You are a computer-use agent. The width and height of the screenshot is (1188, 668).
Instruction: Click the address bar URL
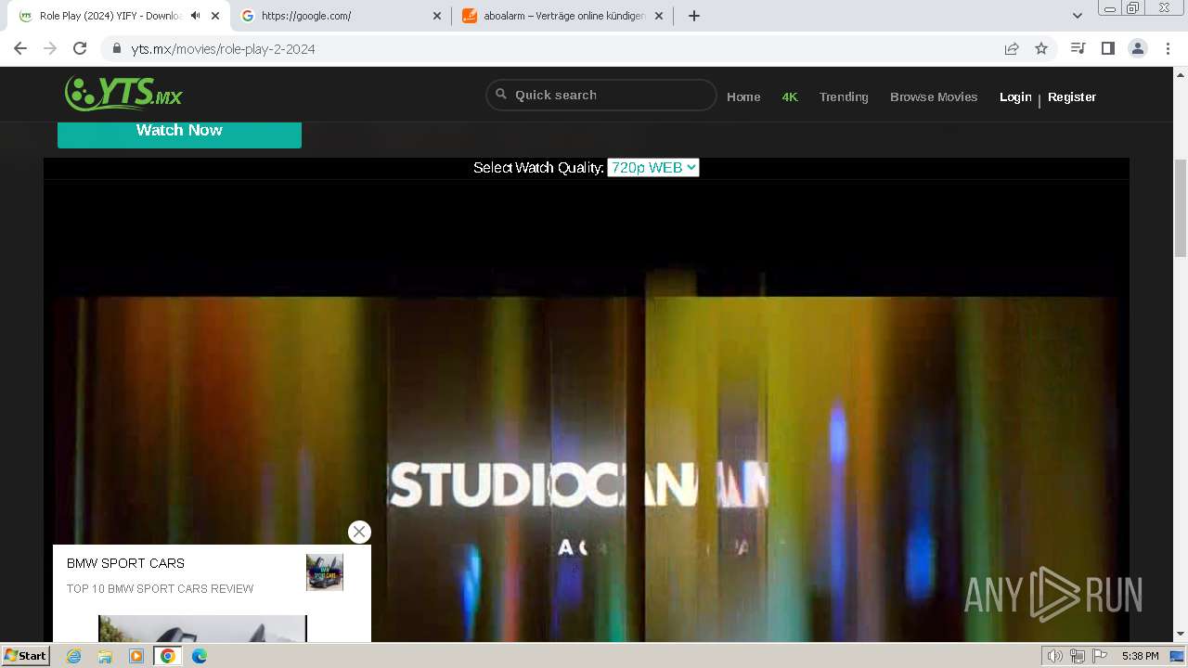pyautogui.click(x=224, y=49)
